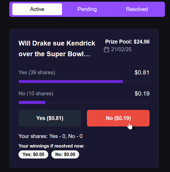
Task: Click the Yes: $0.00 winnings pill
Action: 33,155
